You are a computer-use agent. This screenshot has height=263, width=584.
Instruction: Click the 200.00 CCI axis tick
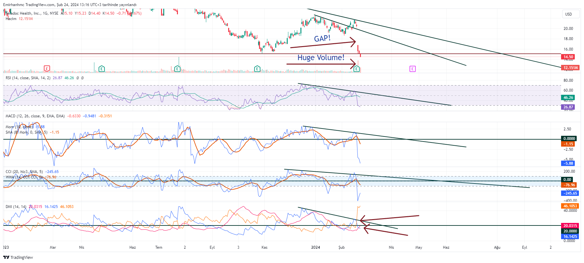point(569,171)
